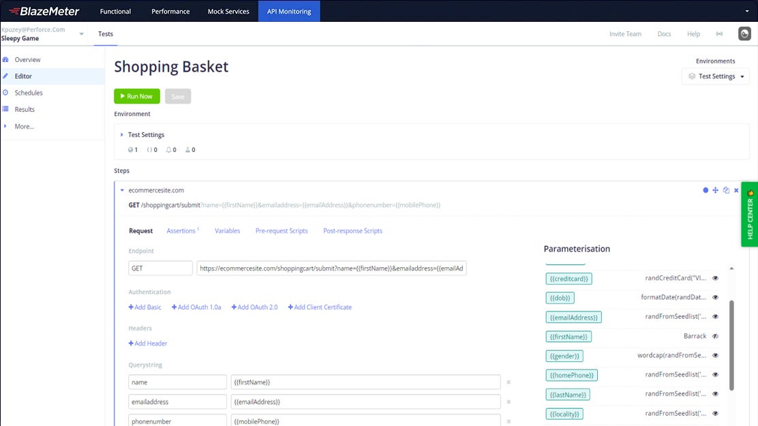The width and height of the screenshot is (758, 426).
Task: Click the move step crosshair icon
Action: click(716, 190)
